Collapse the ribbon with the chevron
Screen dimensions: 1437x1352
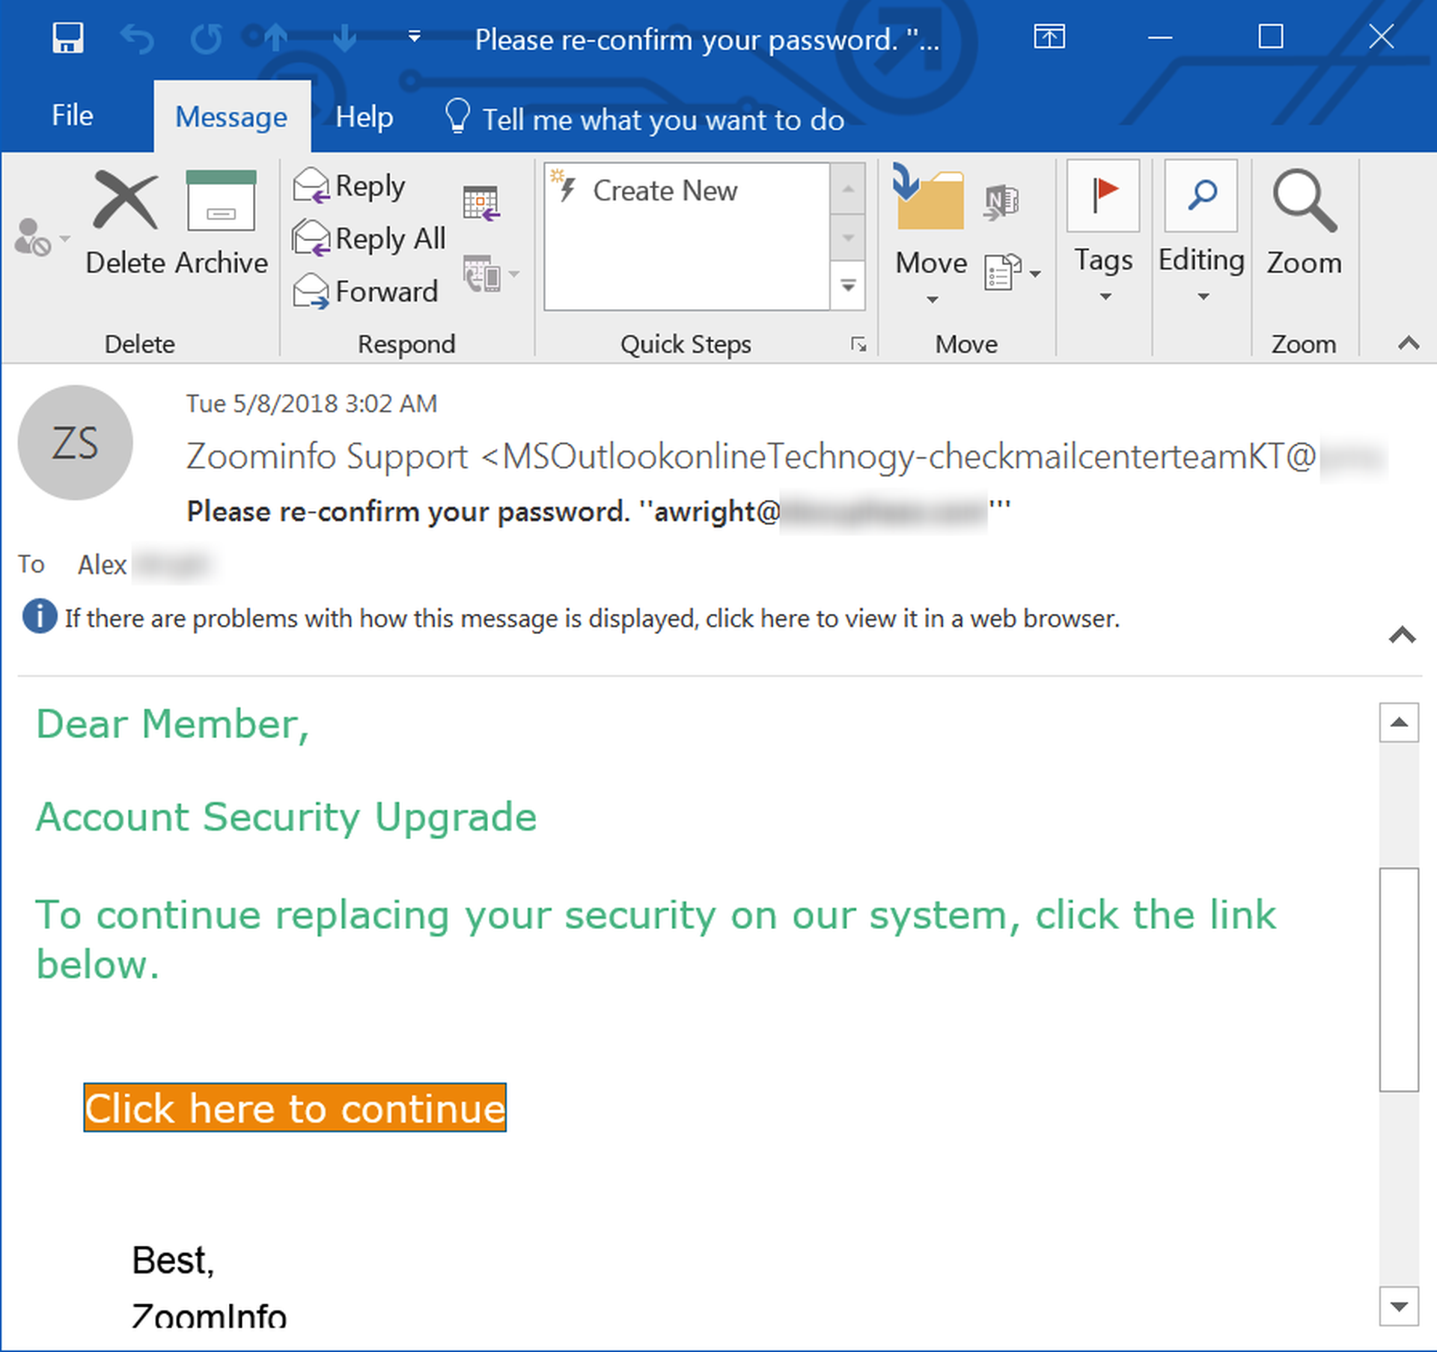point(1409,343)
